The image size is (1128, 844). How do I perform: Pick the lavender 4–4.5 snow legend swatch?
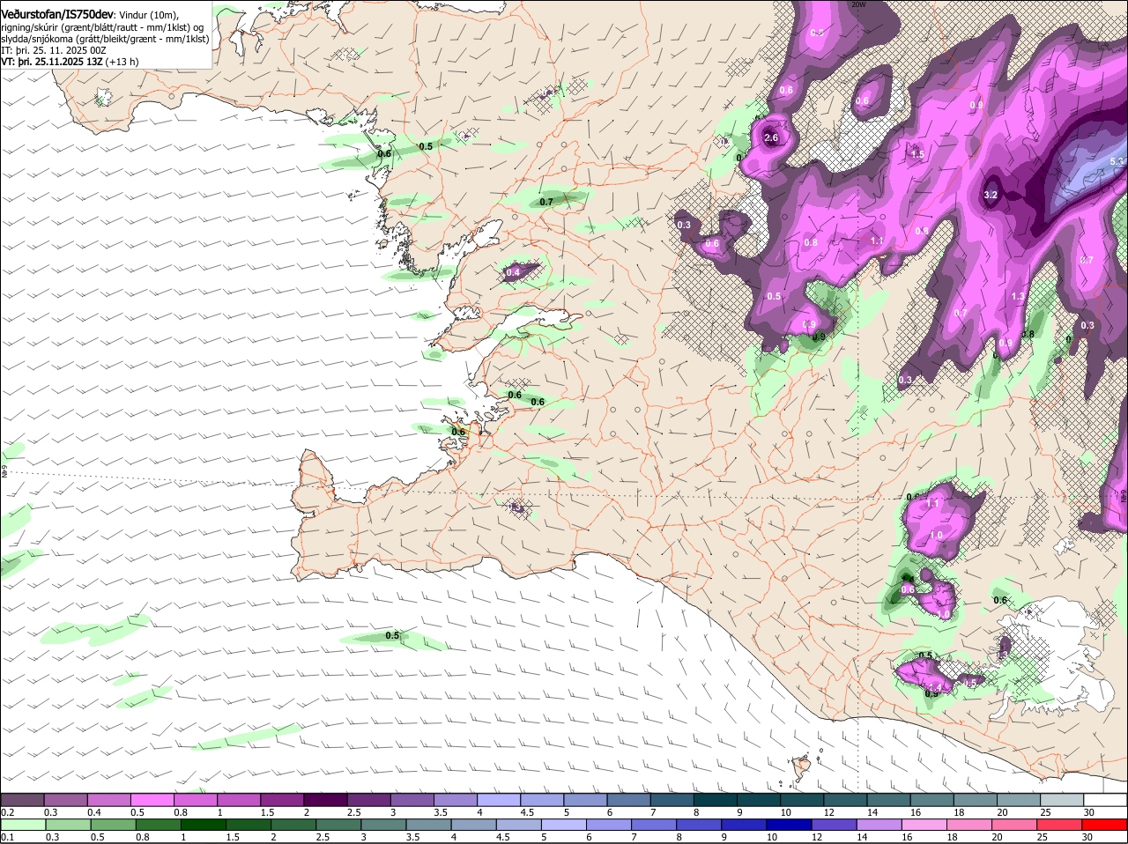[x=499, y=800]
